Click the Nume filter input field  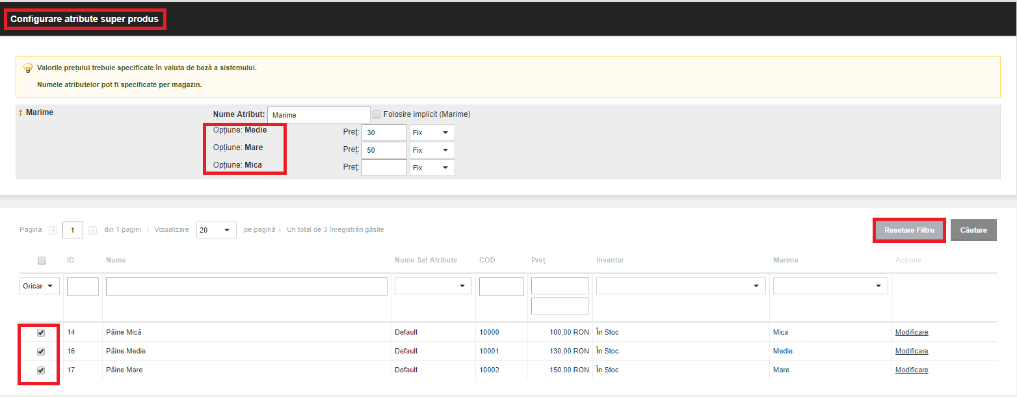pos(246,287)
